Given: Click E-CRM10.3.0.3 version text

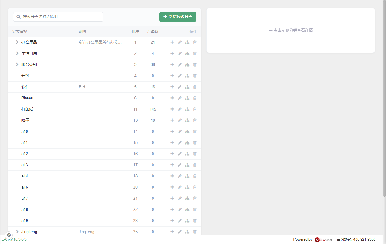Looking at the screenshot, I should pos(14,239).
